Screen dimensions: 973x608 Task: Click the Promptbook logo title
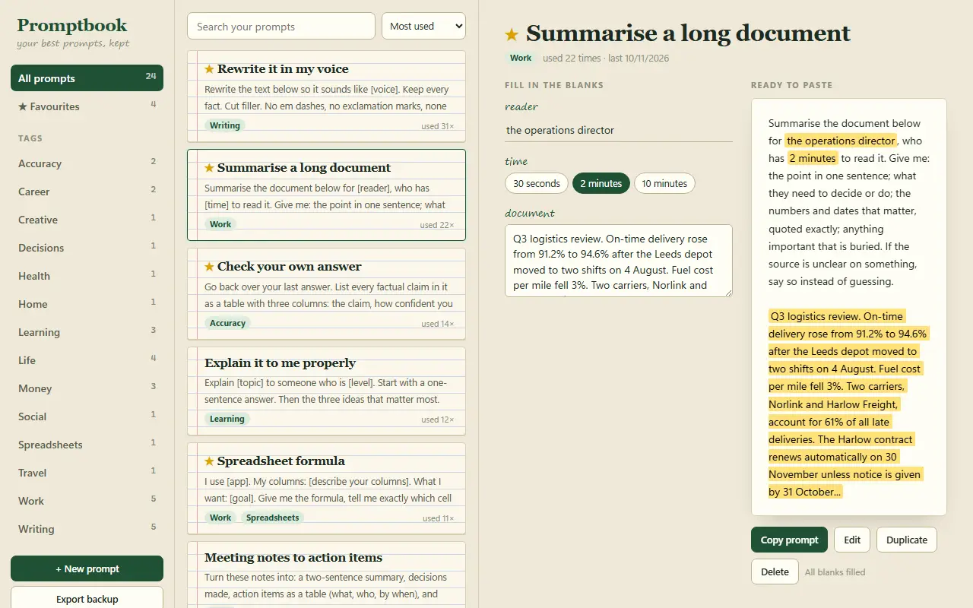[72, 25]
